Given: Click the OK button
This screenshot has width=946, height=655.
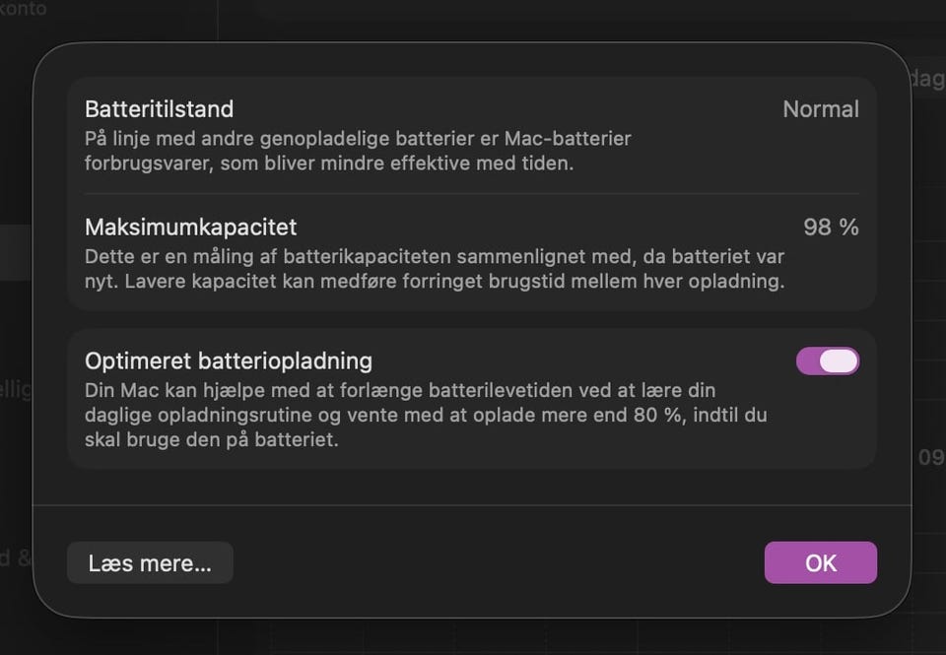Looking at the screenshot, I should point(820,562).
